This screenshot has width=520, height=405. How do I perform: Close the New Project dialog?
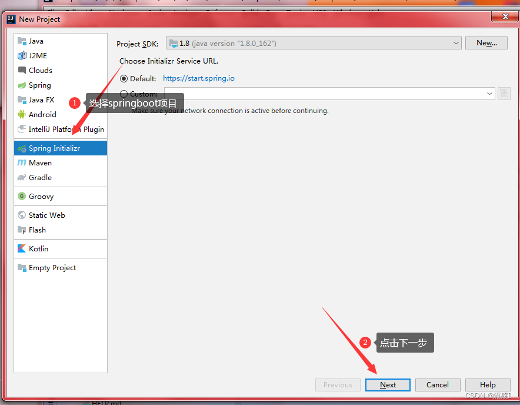click(505, 16)
